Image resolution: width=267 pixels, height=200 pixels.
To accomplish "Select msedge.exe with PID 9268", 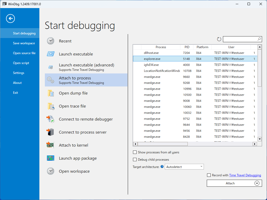I will 195,83.
